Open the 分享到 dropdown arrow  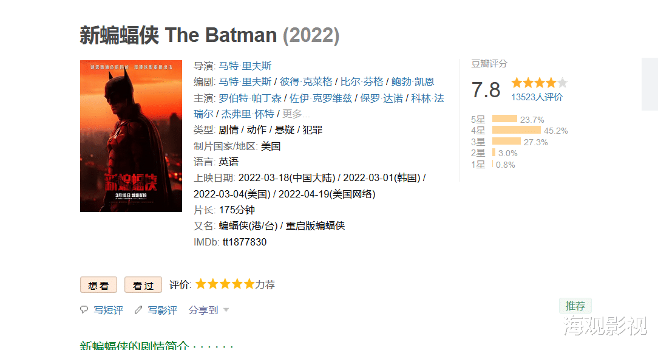(226, 310)
